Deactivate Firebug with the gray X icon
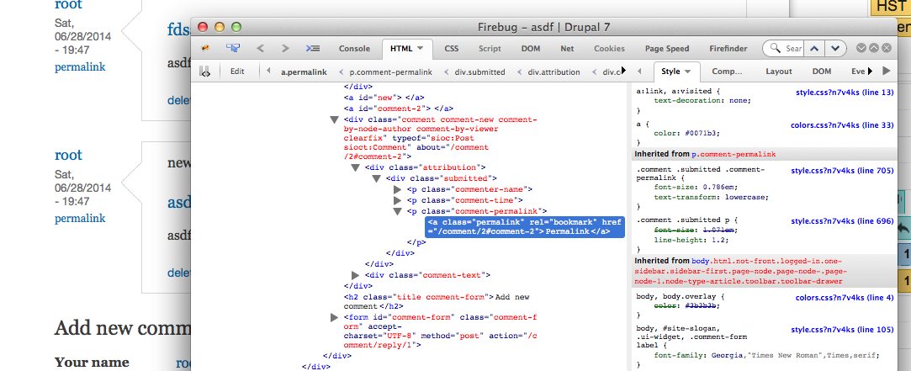Image resolution: width=911 pixels, height=371 pixels. [x=887, y=48]
